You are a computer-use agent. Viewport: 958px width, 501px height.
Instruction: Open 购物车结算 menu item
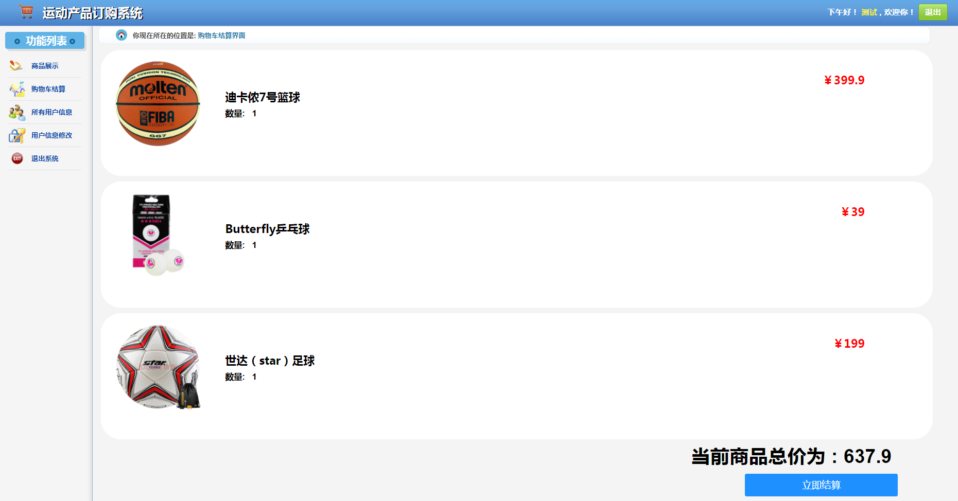[x=48, y=89]
